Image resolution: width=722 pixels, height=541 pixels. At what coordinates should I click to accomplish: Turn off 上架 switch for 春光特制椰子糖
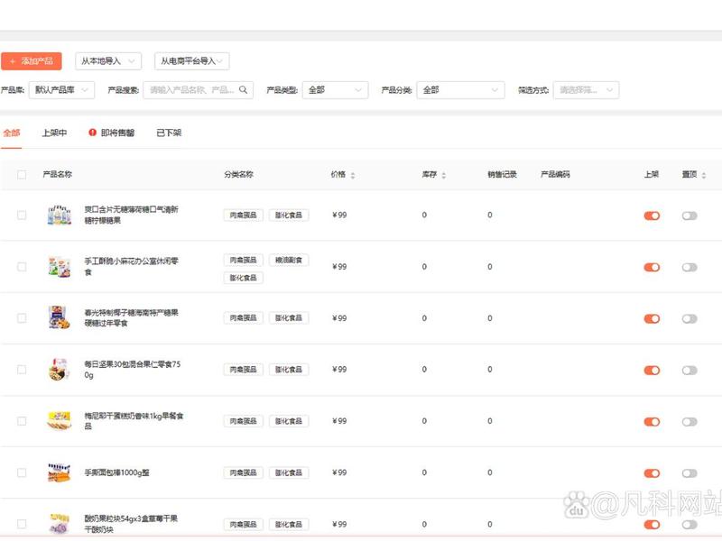coord(652,319)
